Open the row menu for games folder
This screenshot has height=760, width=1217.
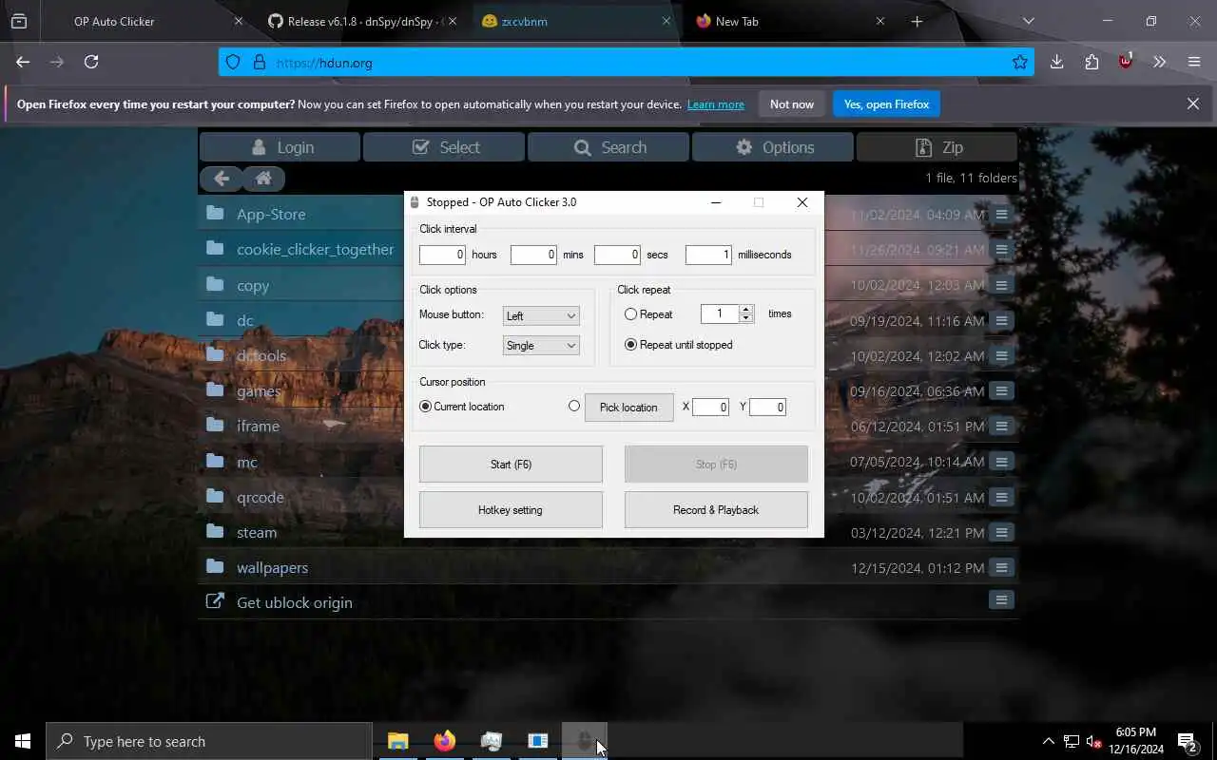tap(1001, 390)
